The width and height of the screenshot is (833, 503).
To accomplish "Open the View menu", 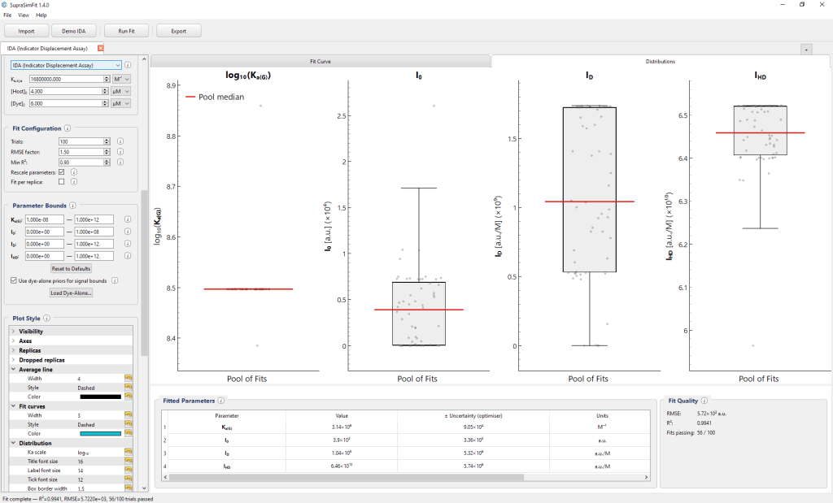I will (24, 15).
